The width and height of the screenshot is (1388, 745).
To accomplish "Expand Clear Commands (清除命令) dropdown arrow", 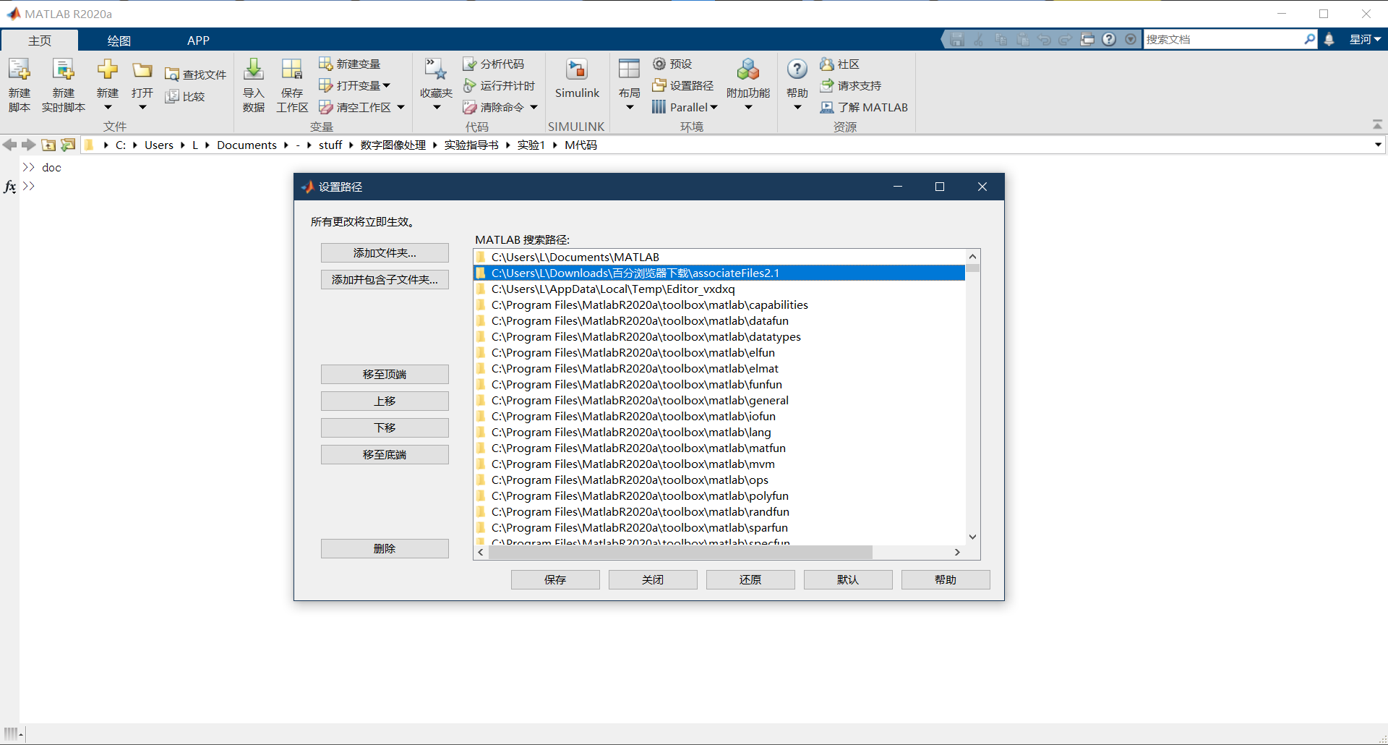I will 534,107.
